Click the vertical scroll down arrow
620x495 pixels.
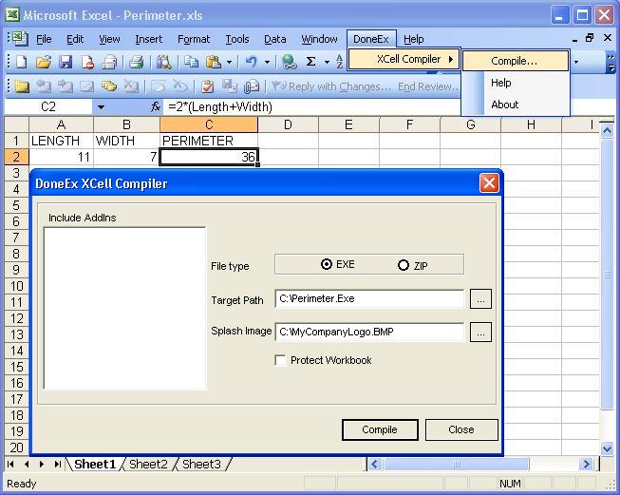point(607,448)
